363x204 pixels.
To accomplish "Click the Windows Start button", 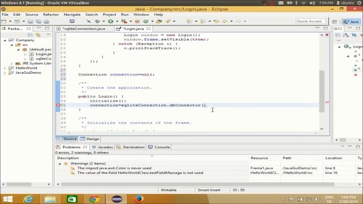I will 8,199.
